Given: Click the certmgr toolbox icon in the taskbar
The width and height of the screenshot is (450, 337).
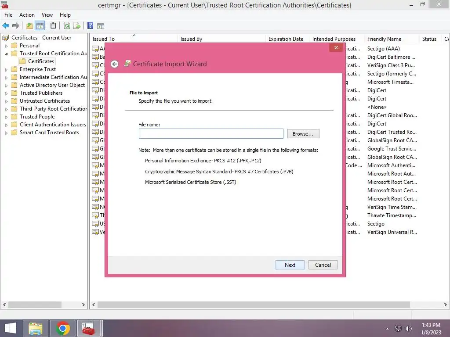Looking at the screenshot, I should [89, 328].
